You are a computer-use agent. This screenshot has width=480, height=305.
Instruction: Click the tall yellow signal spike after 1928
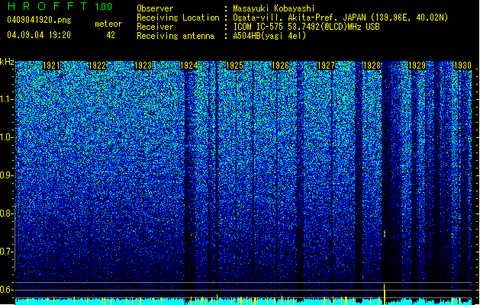[384, 294]
